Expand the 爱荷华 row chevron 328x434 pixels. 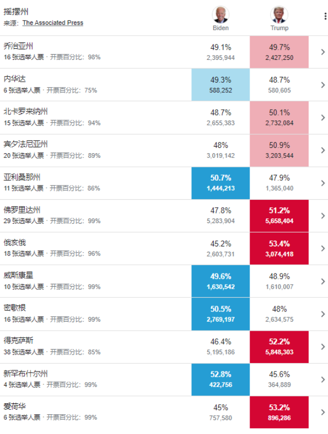click(323, 412)
